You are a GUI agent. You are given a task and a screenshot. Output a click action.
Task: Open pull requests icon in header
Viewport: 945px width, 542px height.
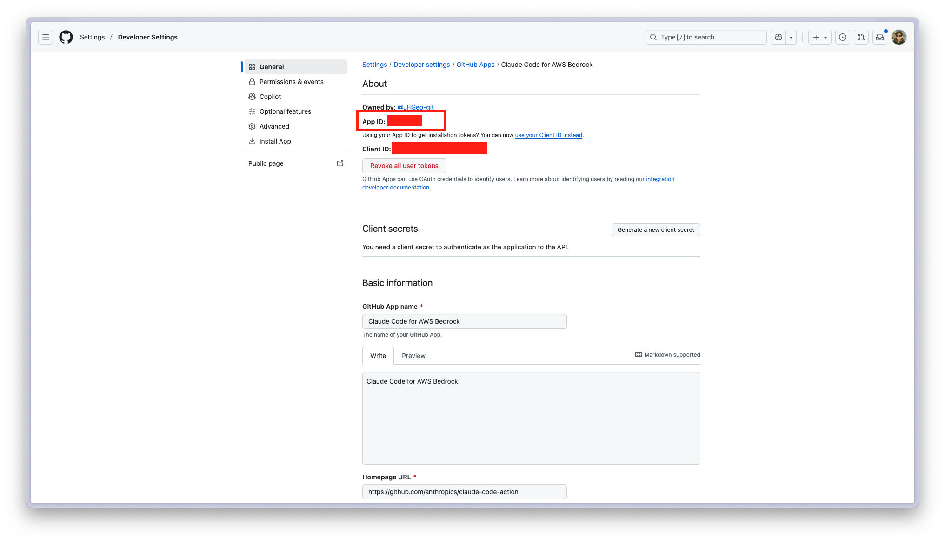pos(861,37)
